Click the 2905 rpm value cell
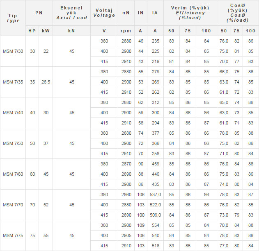Viewport: 259px width, 251px height. [x=126, y=235]
